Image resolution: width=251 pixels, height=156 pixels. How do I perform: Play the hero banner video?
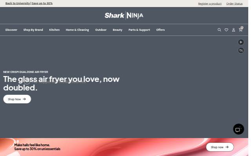(x=241, y=42)
